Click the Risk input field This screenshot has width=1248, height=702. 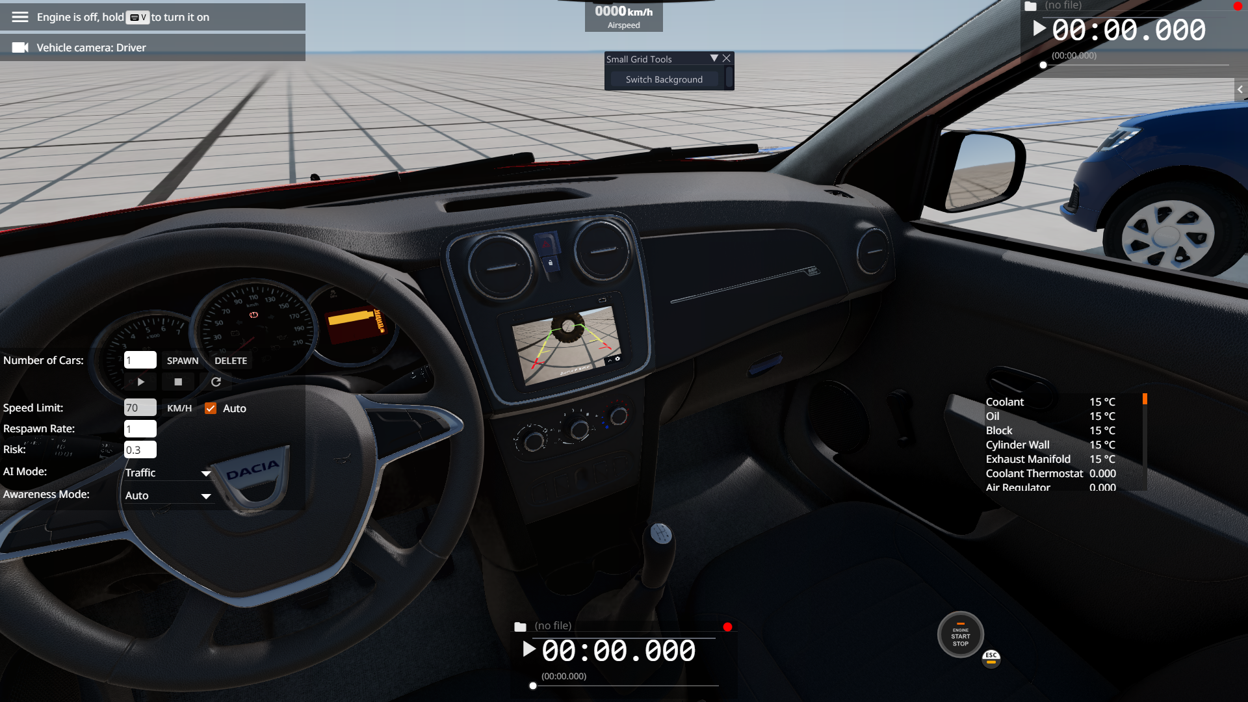click(140, 450)
